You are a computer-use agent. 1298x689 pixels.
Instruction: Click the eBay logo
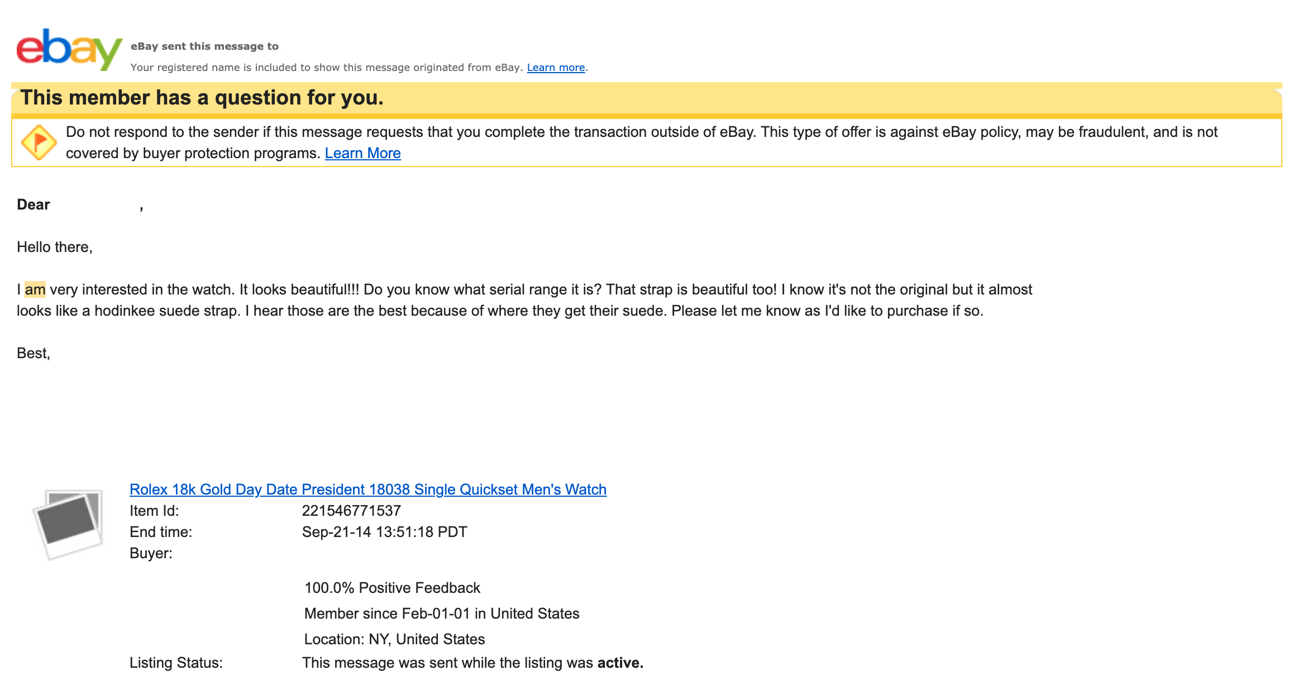[x=69, y=49]
